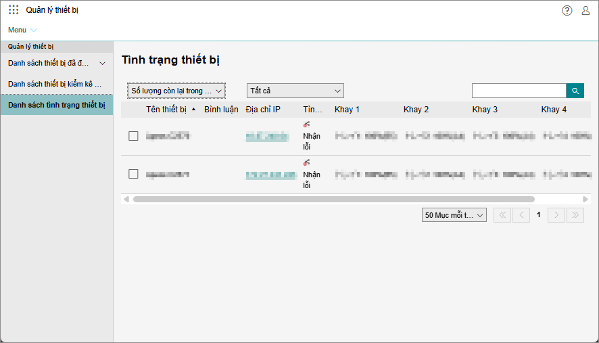Screen dimensions: 599x343
Task: Tick the first device row checkbox
Action: pyautogui.click(x=133, y=136)
